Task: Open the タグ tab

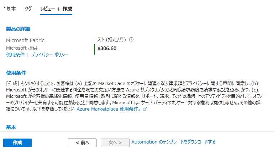Action: click(28, 9)
